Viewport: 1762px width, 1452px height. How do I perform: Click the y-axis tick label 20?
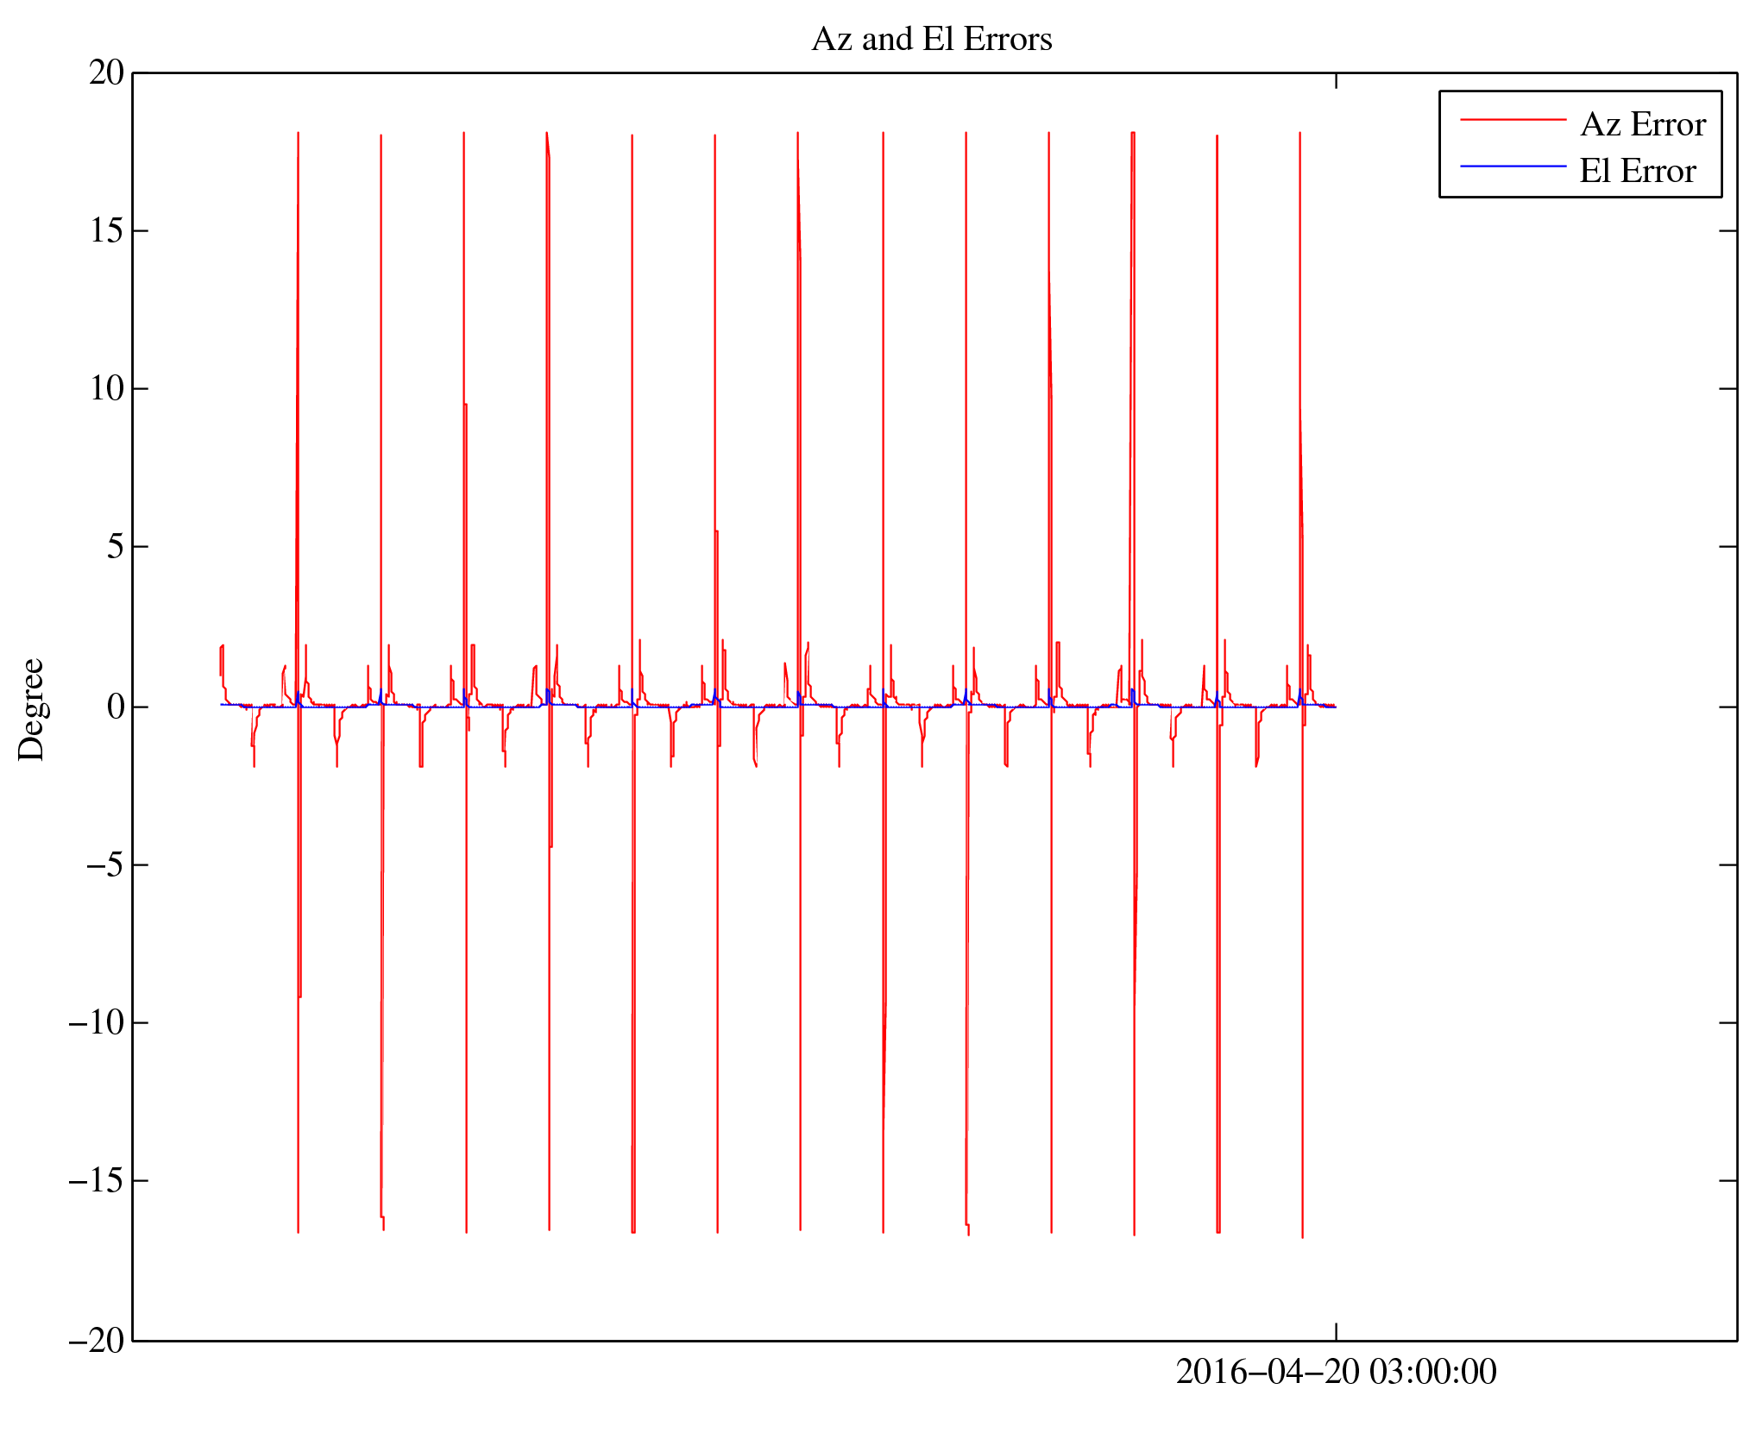coord(107,73)
